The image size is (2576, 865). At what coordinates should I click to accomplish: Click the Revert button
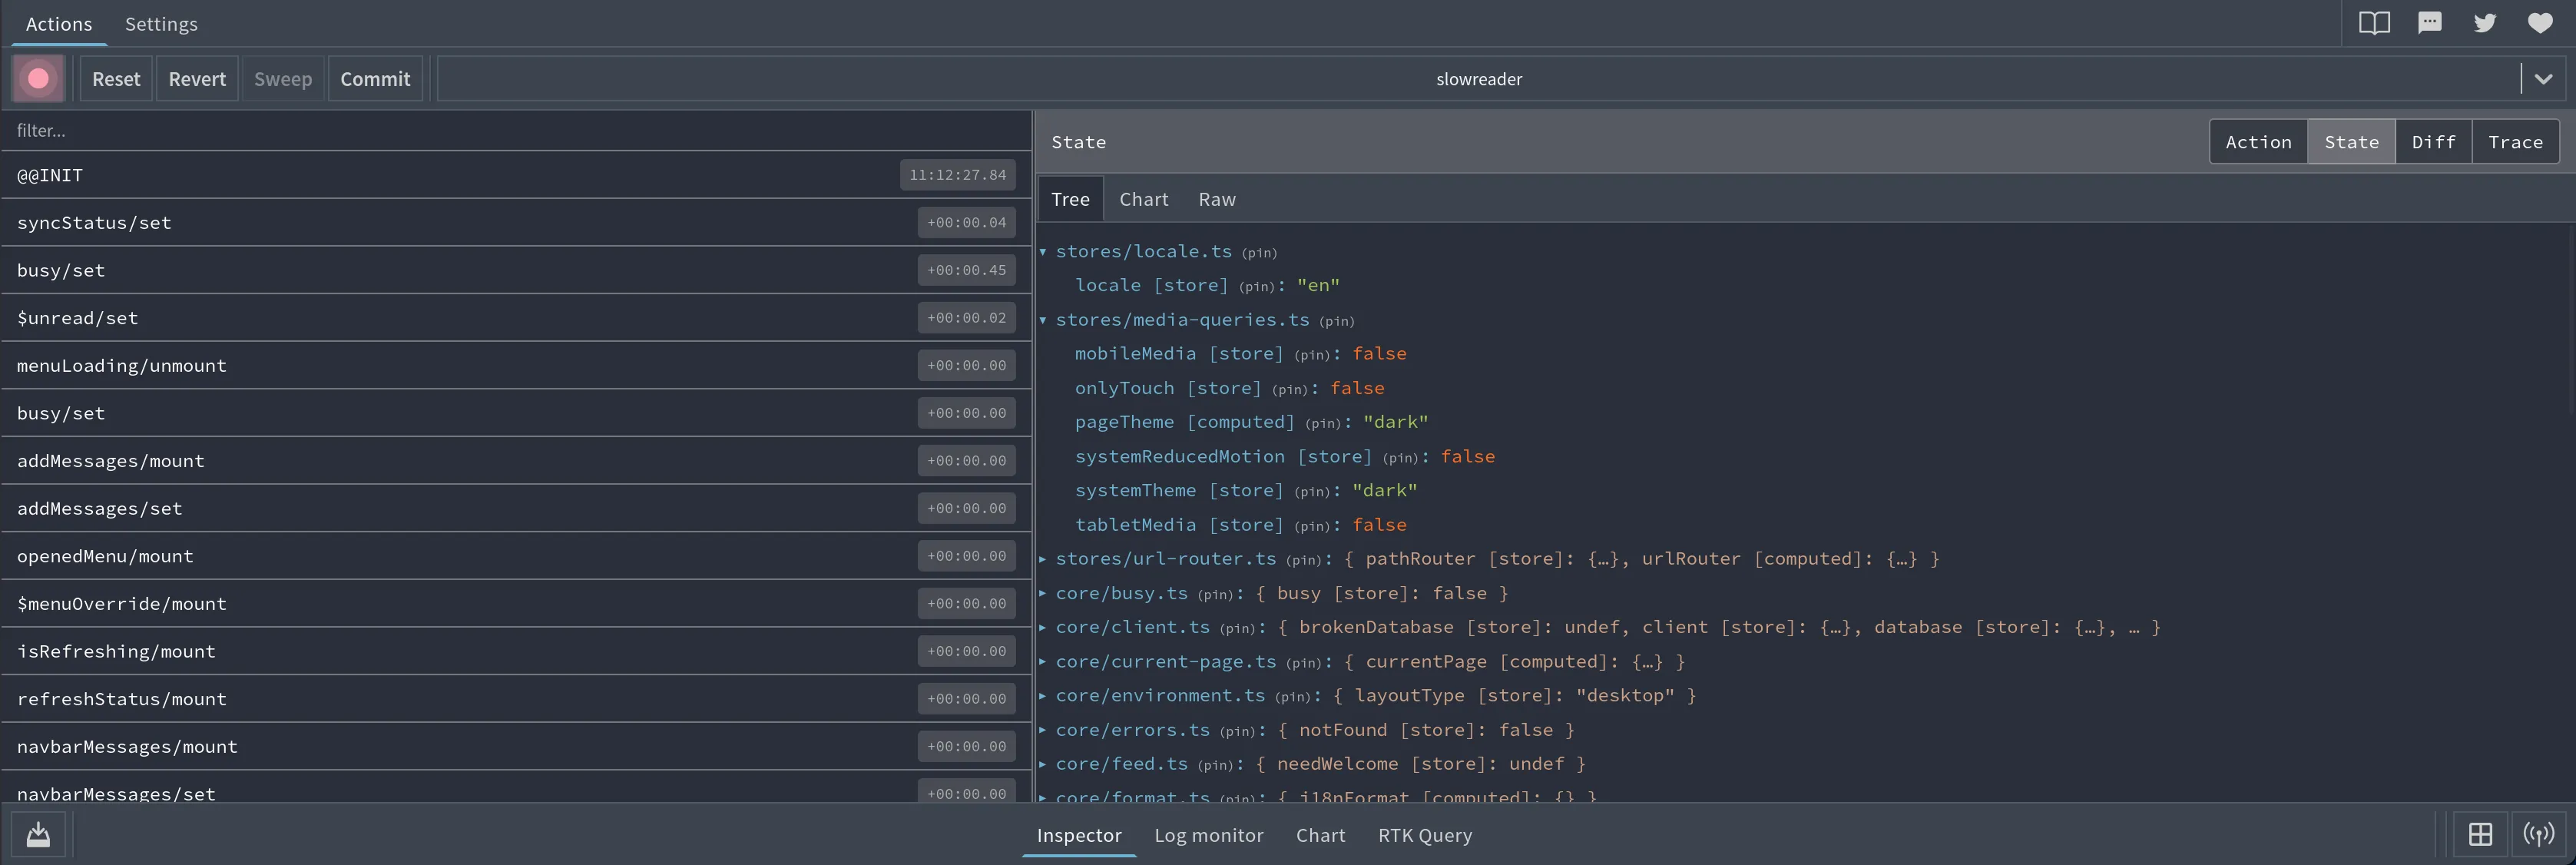pos(197,79)
